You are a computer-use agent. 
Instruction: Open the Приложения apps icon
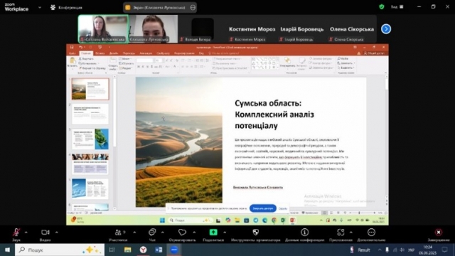[x=341, y=233]
